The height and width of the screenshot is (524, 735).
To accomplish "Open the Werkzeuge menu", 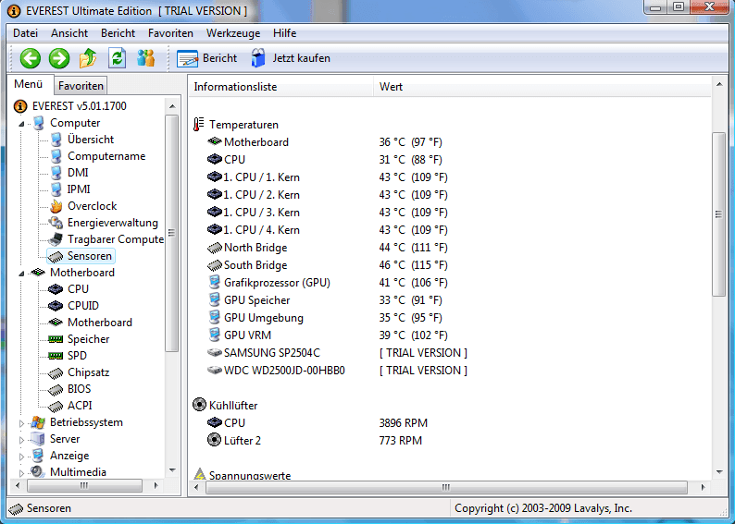I will pyautogui.click(x=233, y=33).
